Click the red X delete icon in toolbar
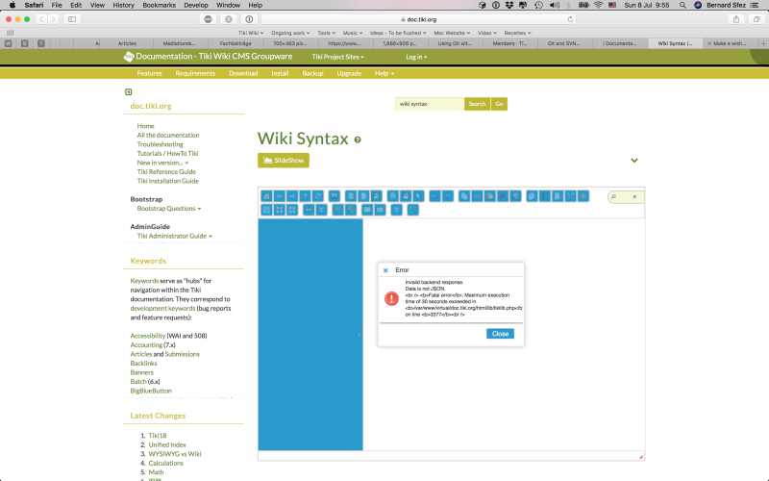Screen dimensions: 769x481 tap(503, 196)
